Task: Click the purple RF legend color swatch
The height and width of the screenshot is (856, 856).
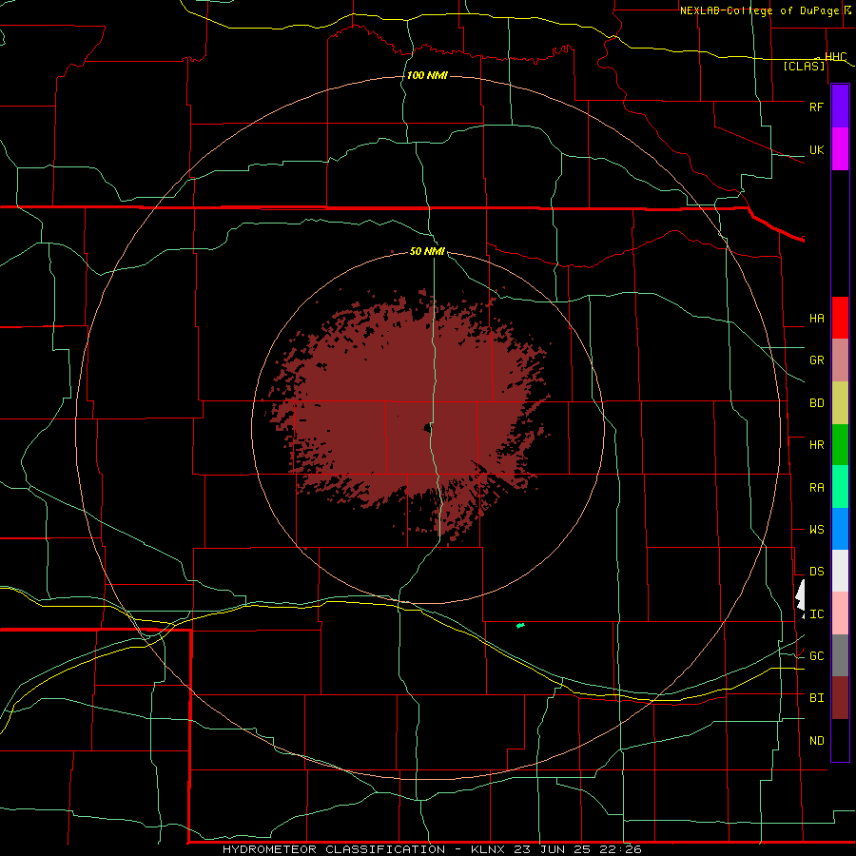Action: point(840,107)
